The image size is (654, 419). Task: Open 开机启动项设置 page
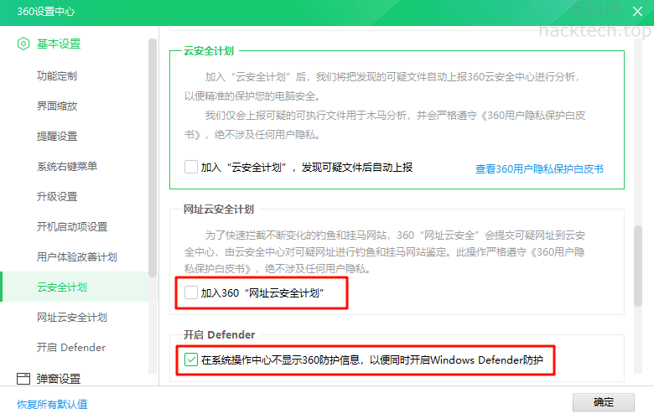[x=72, y=227]
